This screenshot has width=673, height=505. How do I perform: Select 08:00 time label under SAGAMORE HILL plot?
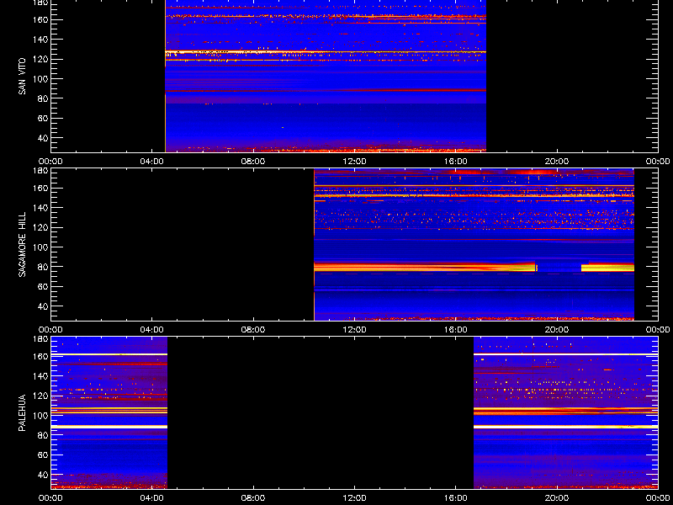click(253, 330)
